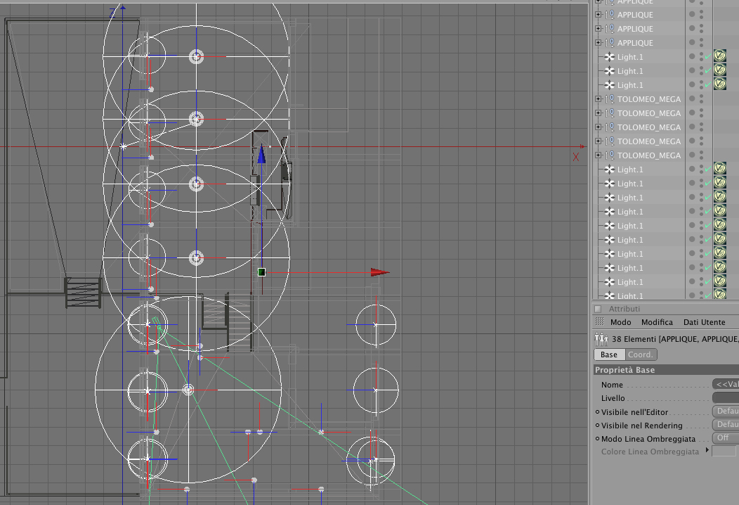739x505 pixels.
Task: Toggle the animation dot for Visibile nel Rendering
Action: (597, 426)
